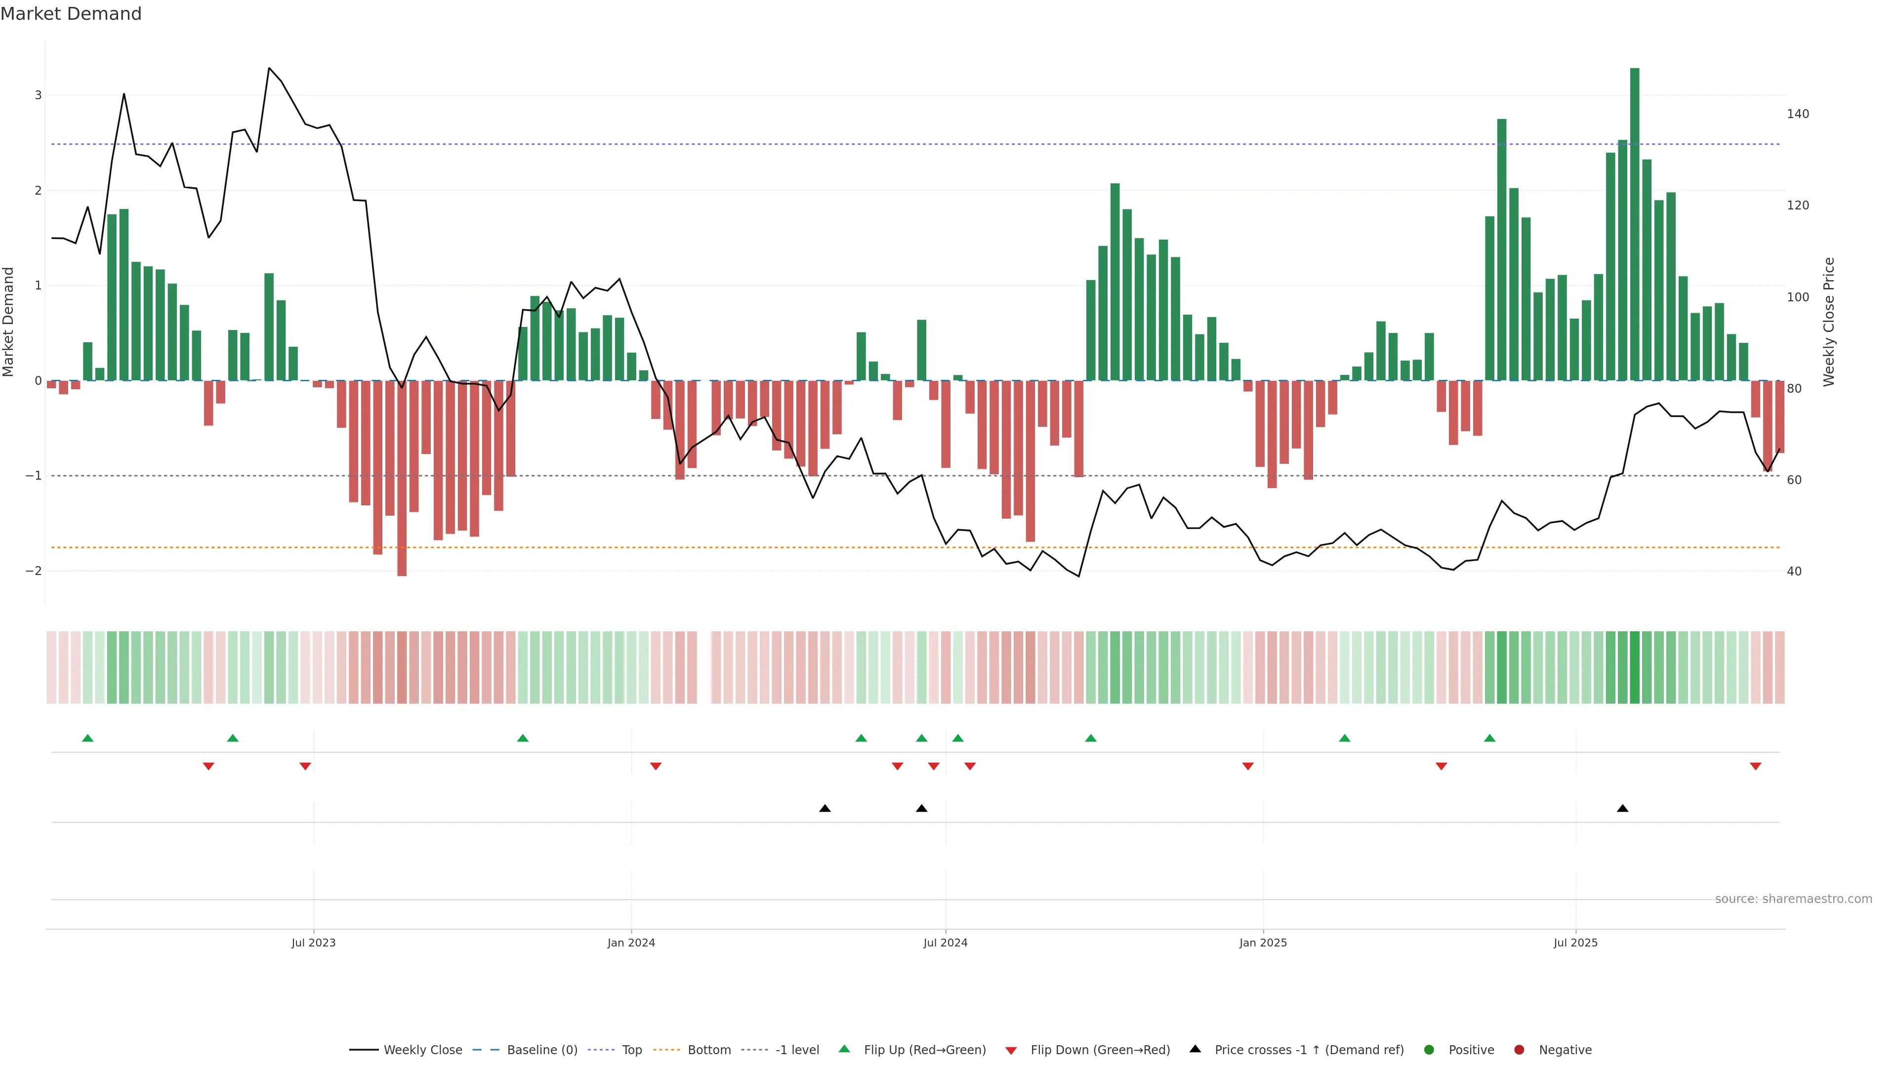
Task: Click the source sharemaestro.com text
Action: pos(1793,899)
